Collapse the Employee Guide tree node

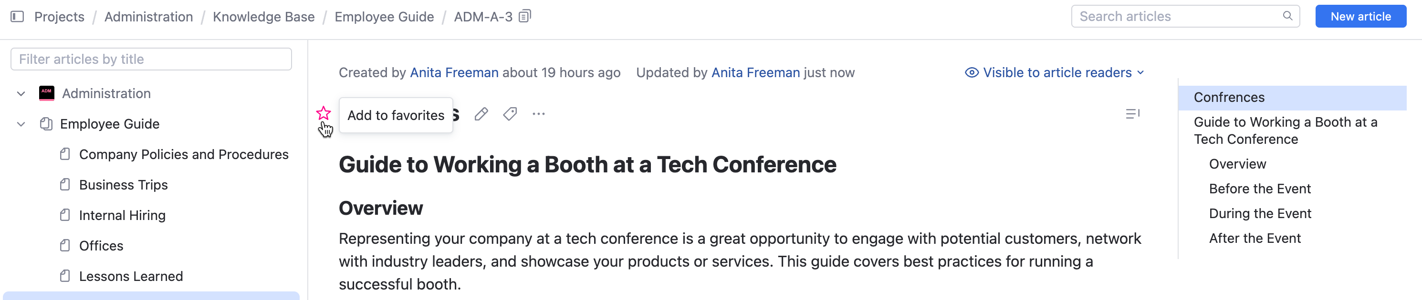pos(21,124)
